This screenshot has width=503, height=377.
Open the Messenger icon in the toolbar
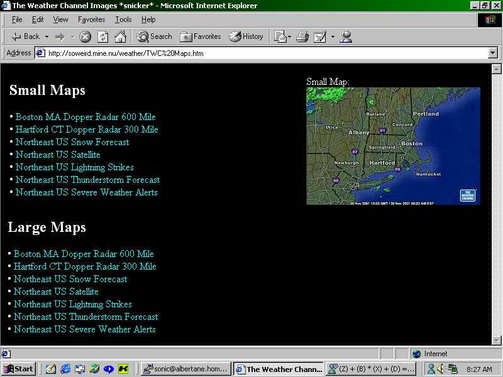[x=346, y=36]
